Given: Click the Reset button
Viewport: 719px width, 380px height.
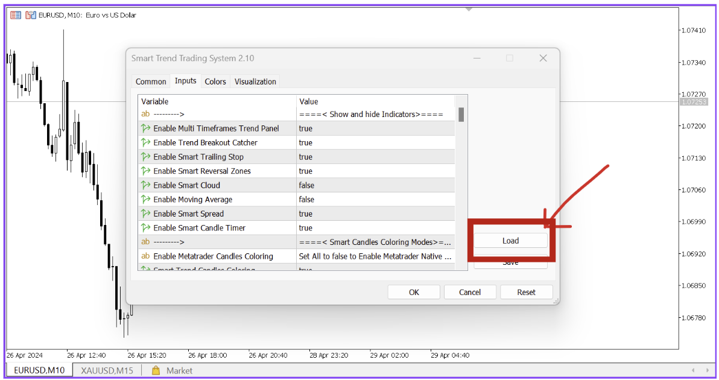Looking at the screenshot, I should coord(526,292).
